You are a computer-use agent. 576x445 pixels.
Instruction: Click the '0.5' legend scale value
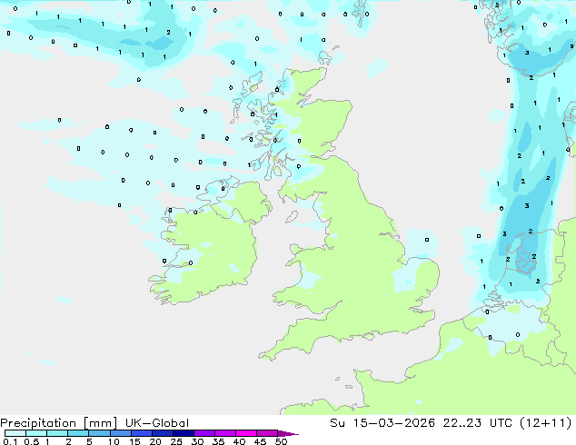point(32,441)
